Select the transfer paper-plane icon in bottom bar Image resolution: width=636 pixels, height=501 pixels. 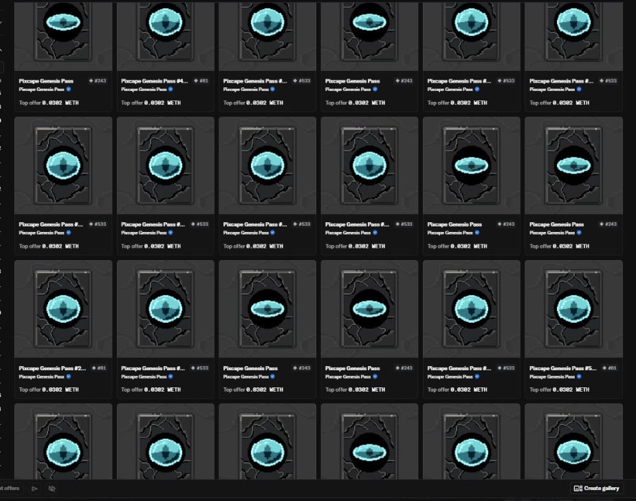pos(35,489)
